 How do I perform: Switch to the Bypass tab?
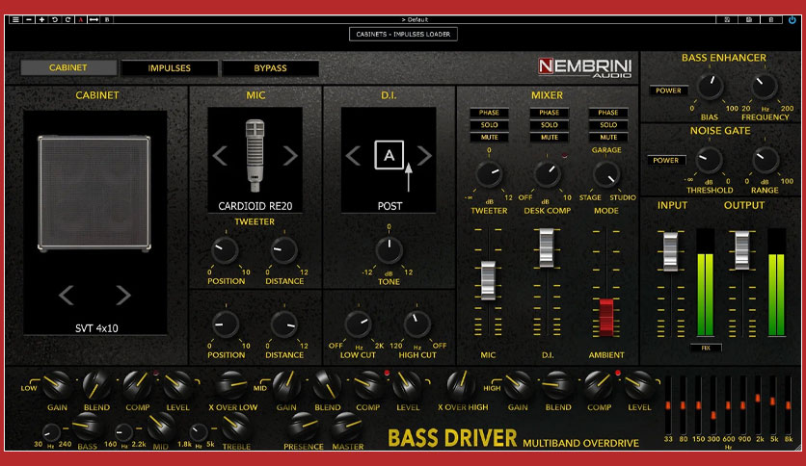pos(270,67)
